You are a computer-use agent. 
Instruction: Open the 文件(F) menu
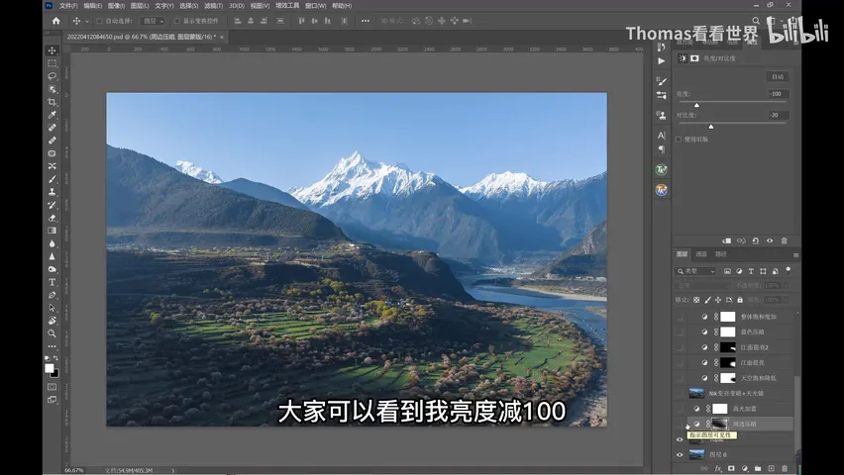point(68,5)
